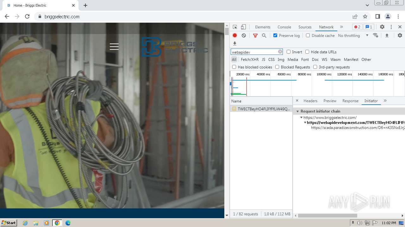
Task: Click the Briggs Electric logo
Action: [x=175, y=47]
